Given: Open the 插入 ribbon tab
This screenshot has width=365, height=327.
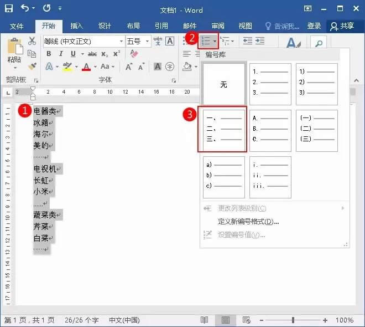Looking at the screenshot, I should [x=76, y=26].
